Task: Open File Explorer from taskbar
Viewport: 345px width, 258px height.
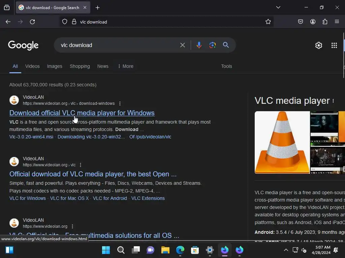Action: (x=165, y=250)
